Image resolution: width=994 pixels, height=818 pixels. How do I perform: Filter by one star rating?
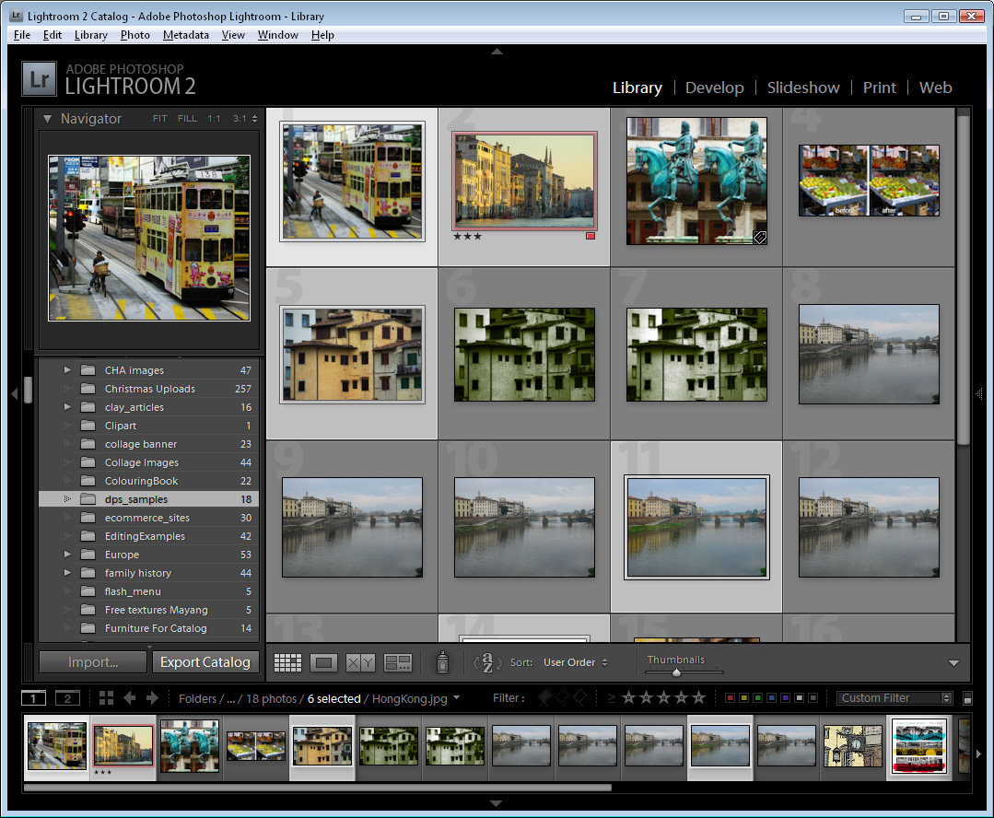628,697
